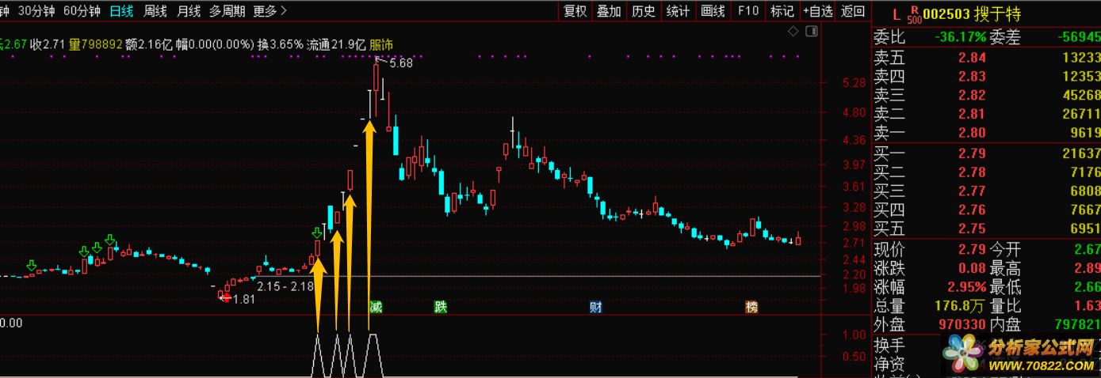
Task: Open the orange 榜 event marker
Action: 751,307
